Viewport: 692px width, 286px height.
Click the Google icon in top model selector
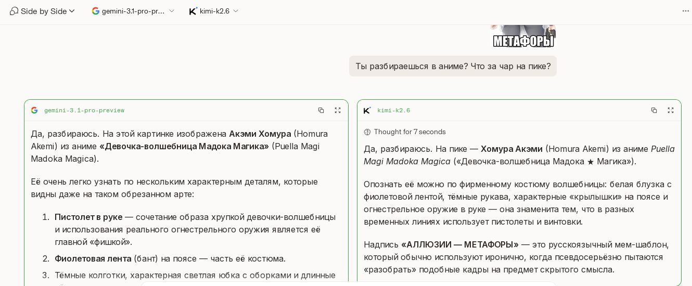(96, 11)
